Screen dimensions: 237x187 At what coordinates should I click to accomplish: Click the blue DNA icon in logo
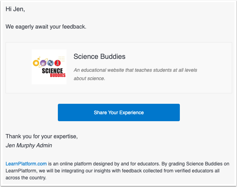[51, 63]
